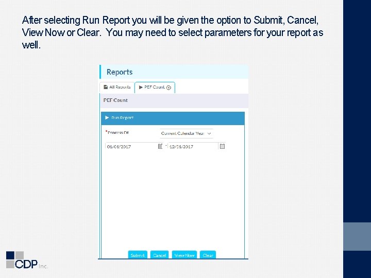Click the Run Report play arrow icon
Viewport: 371px width, 278px height.
pos(107,118)
